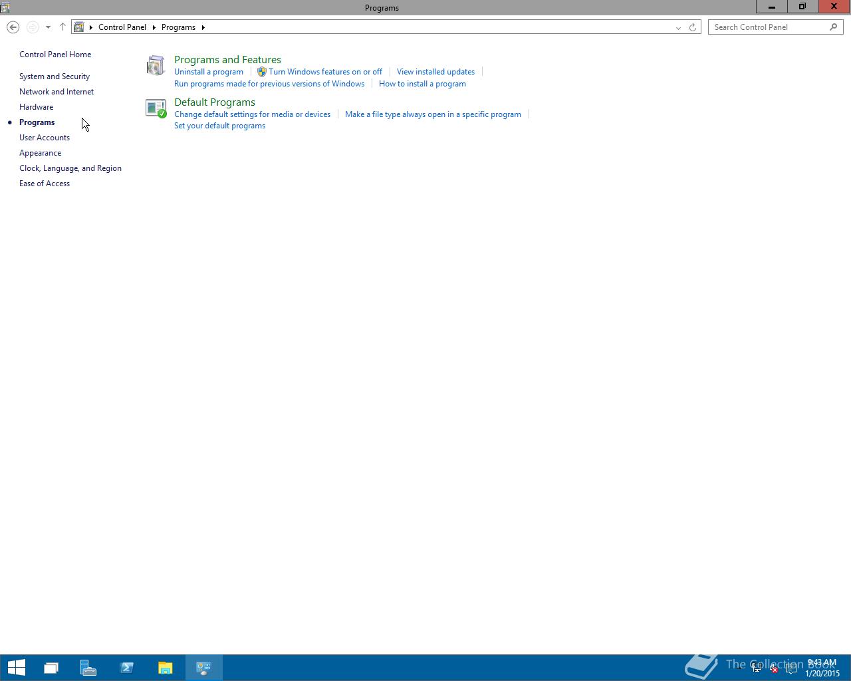This screenshot has height=681, width=851.
Task: Go up one level with Up arrow
Action: 62,27
